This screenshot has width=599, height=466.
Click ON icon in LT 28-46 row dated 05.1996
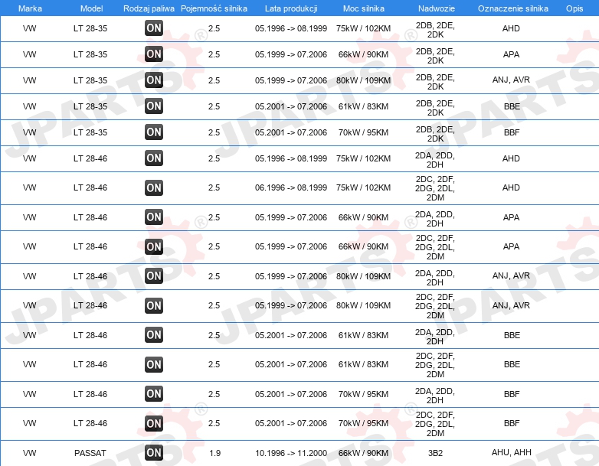[x=154, y=158]
